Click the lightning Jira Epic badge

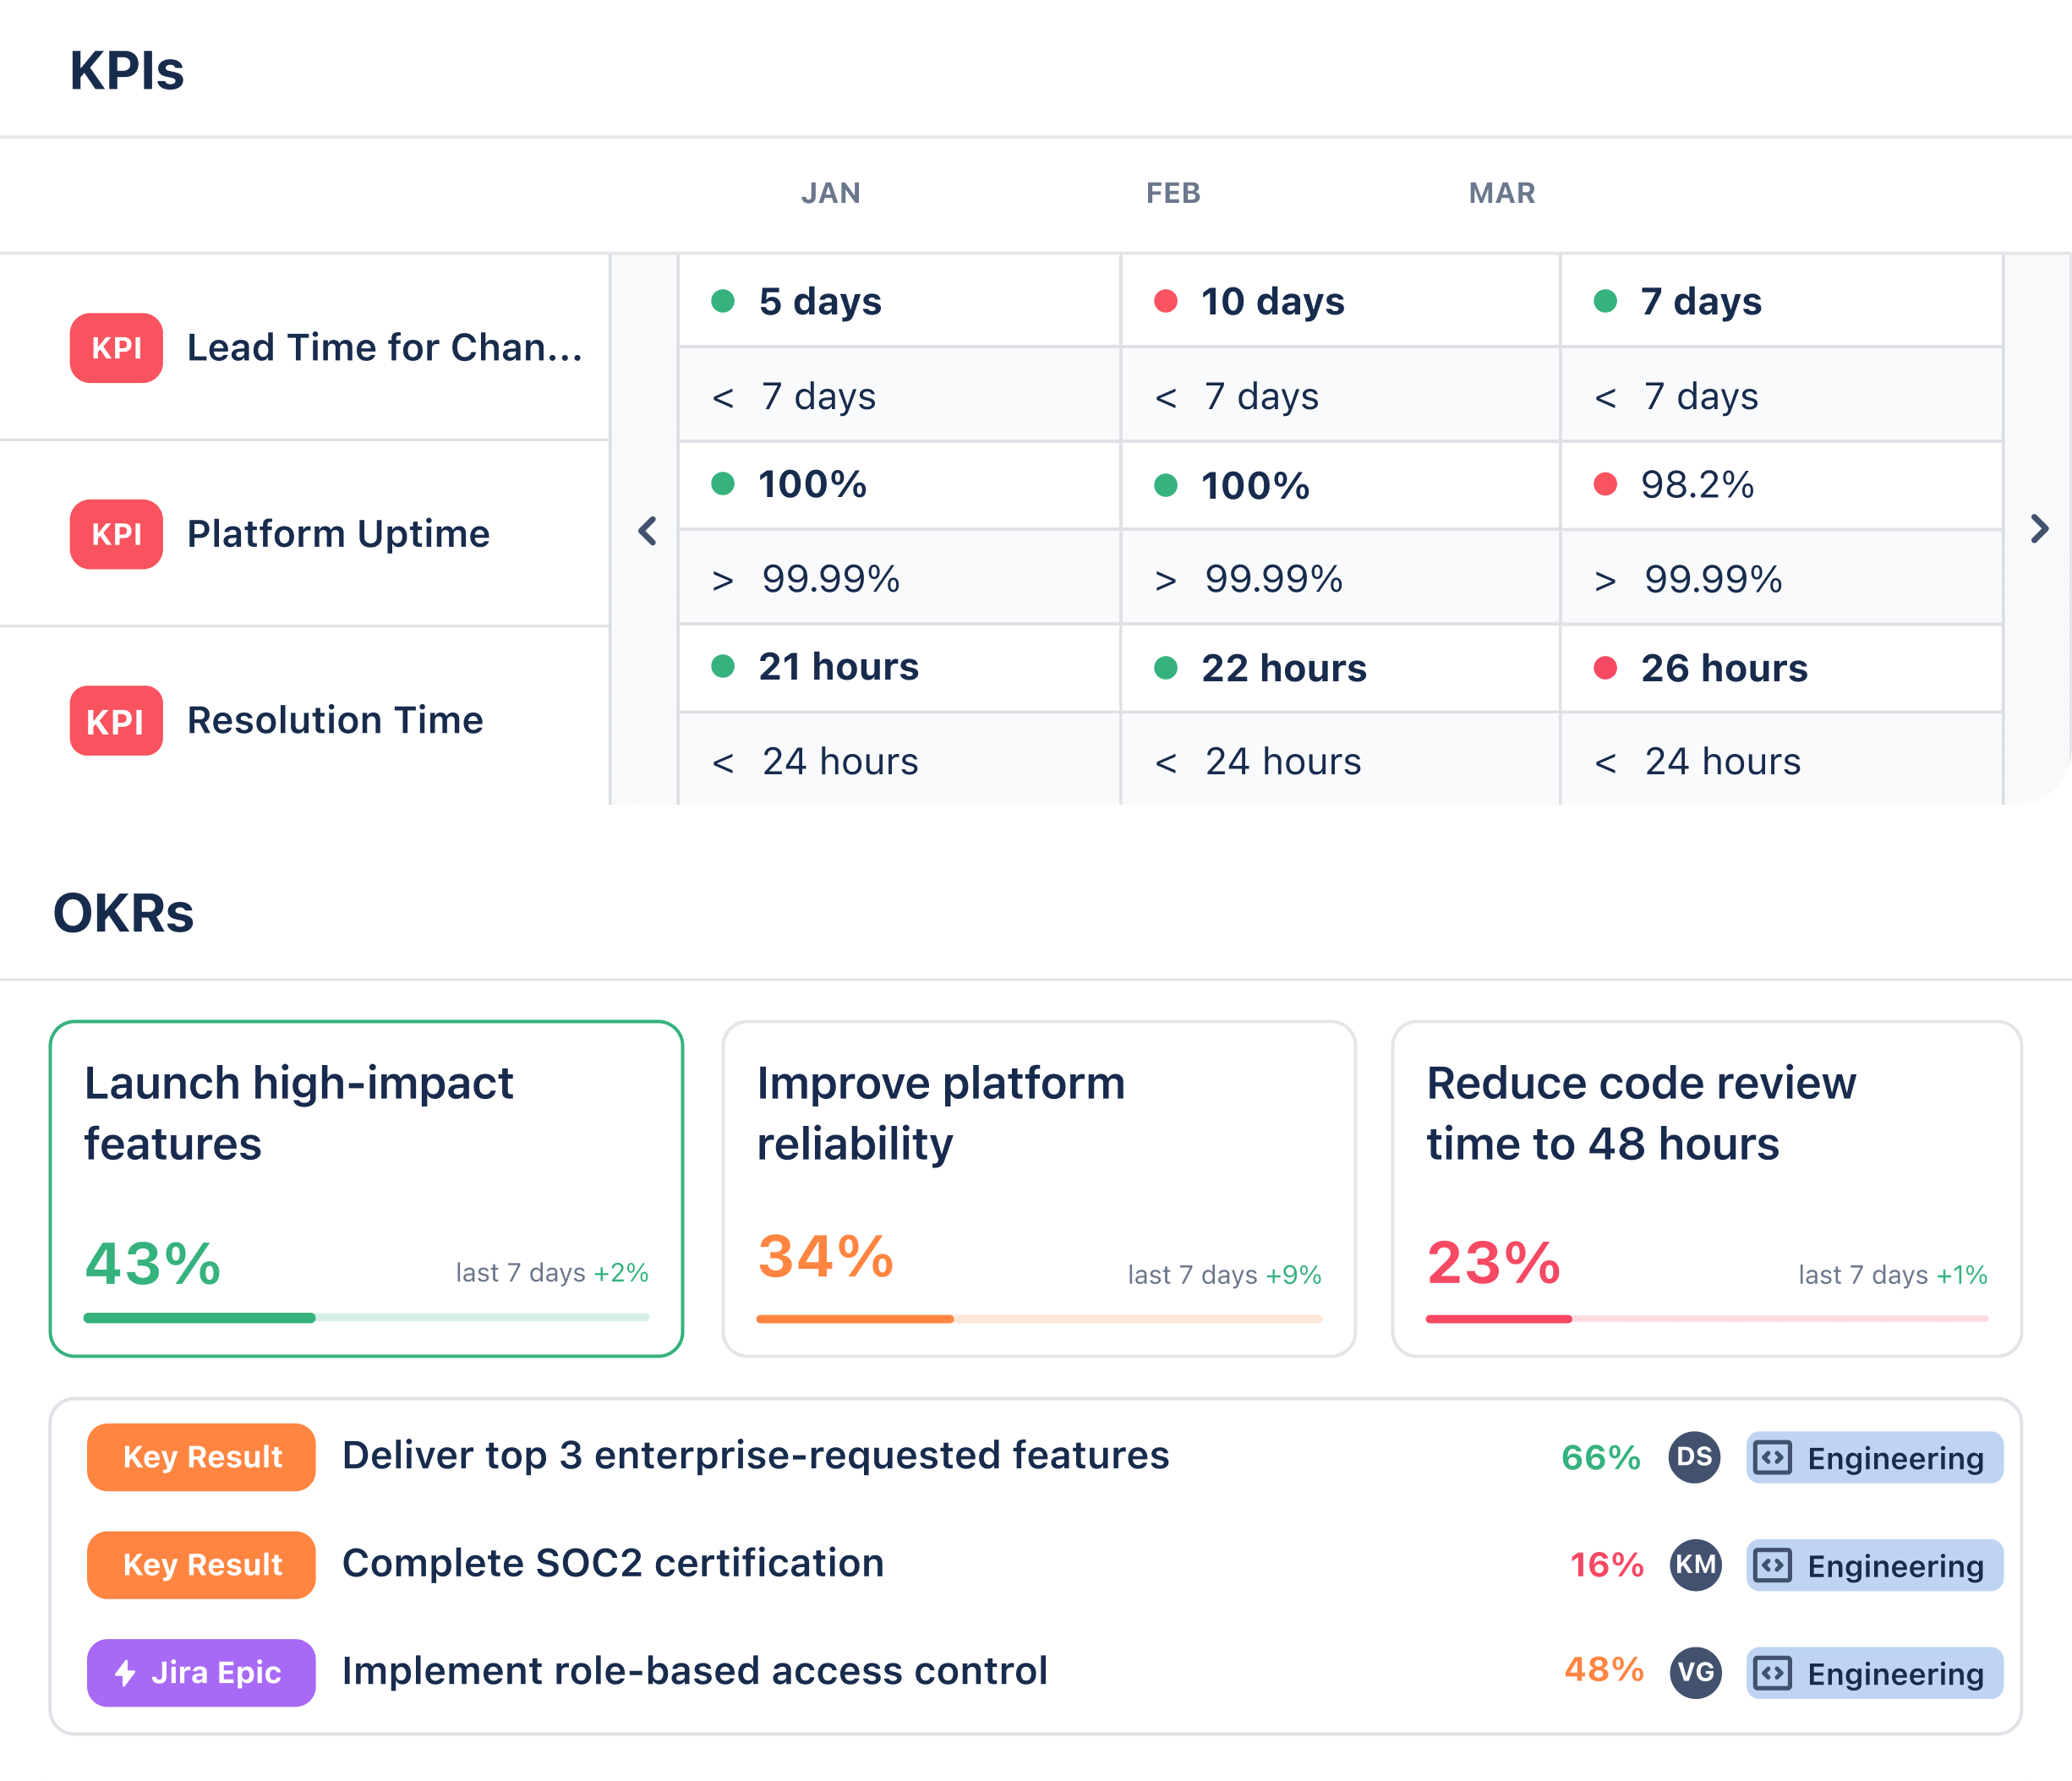coord(201,1673)
